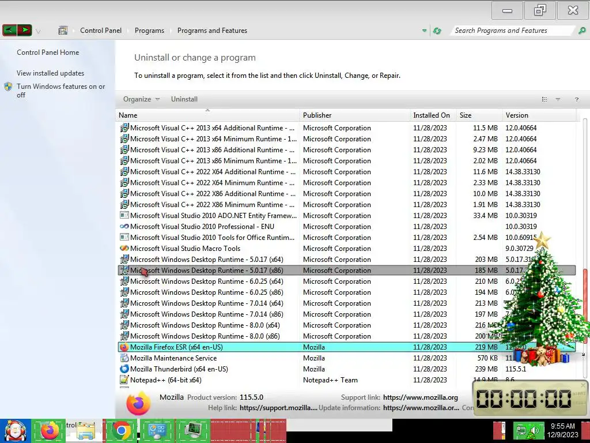The width and height of the screenshot is (590, 443).
Task: Open recent locations arrow beside navigation buttons
Action: 38,31
